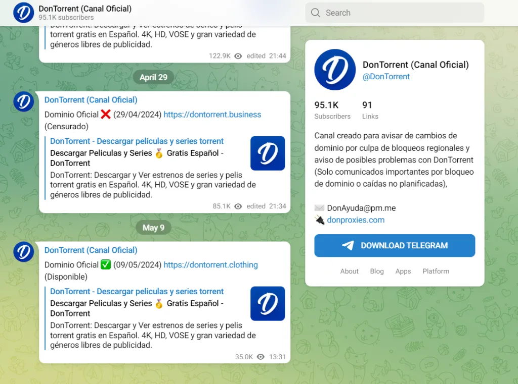This screenshot has height=384, width=518.
Task: Click the '(Disponible)' text in the May 9 post
Action: pos(66,277)
